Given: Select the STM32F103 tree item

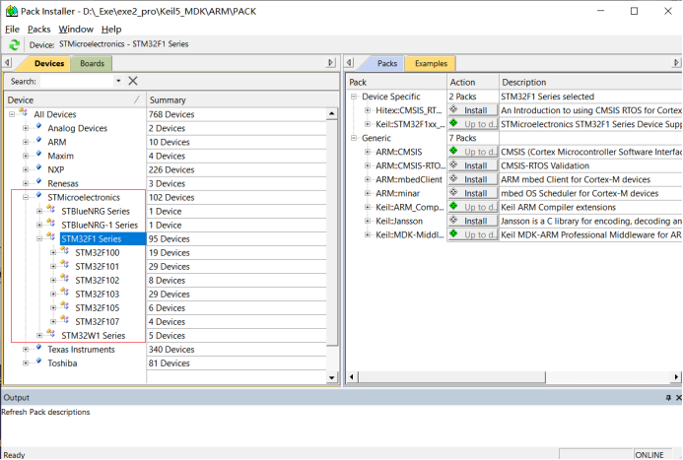Looking at the screenshot, I should click(98, 295).
